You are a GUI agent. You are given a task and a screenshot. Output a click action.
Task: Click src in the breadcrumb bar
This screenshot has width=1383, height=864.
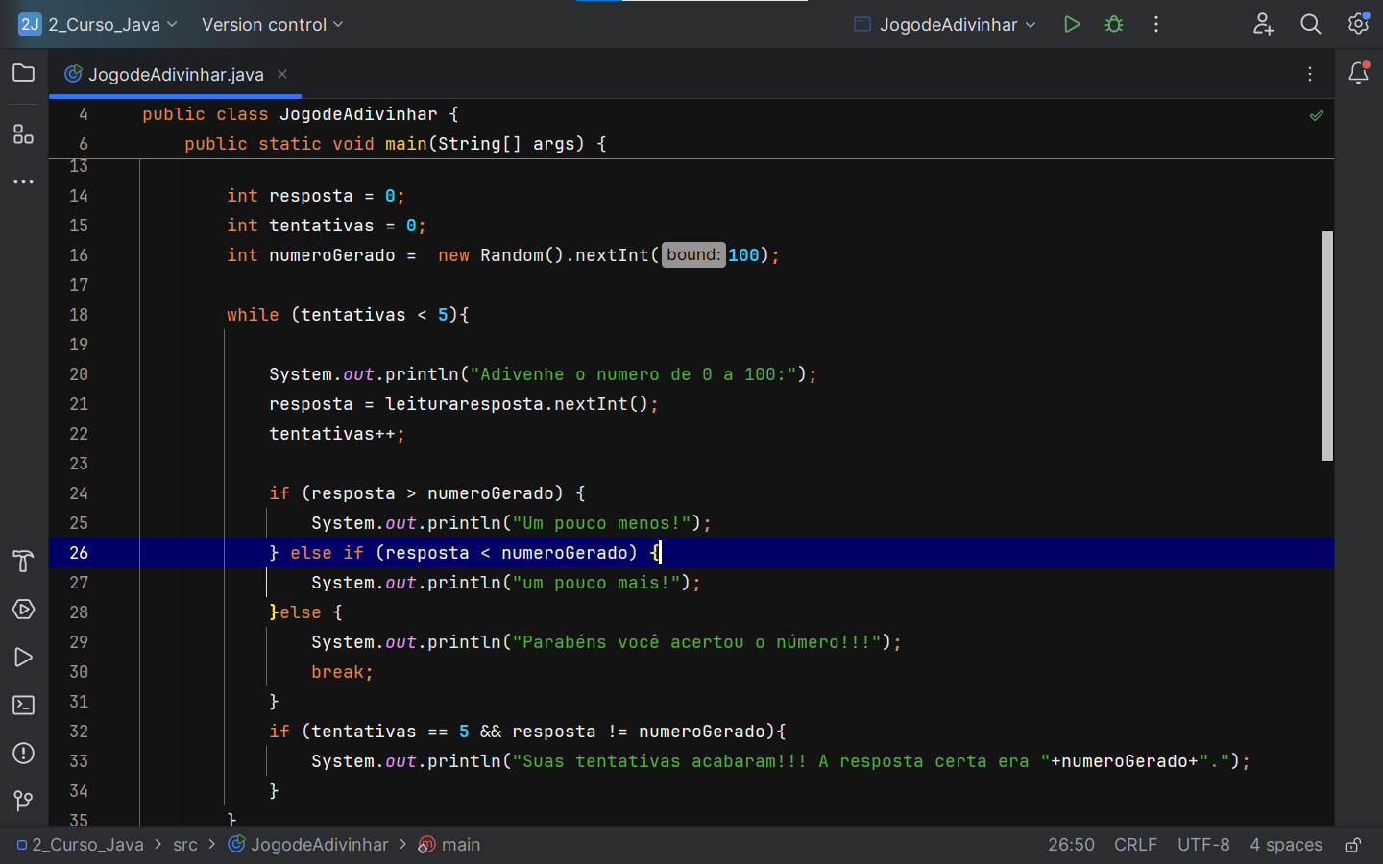tap(185, 845)
